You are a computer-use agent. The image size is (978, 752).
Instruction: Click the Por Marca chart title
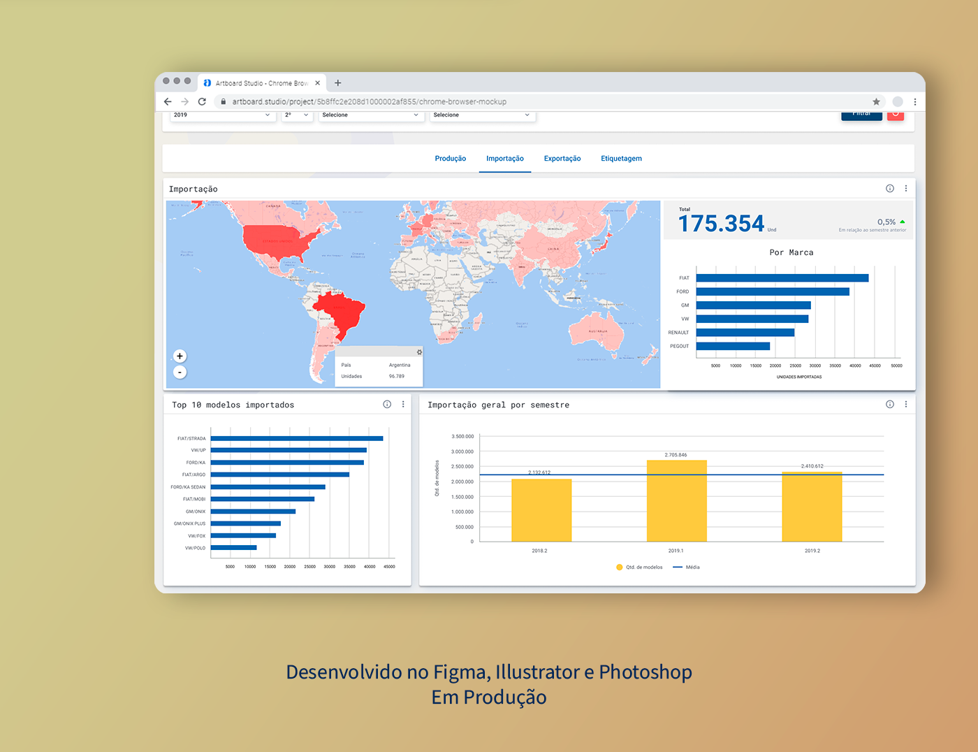[x=791, y=252]
